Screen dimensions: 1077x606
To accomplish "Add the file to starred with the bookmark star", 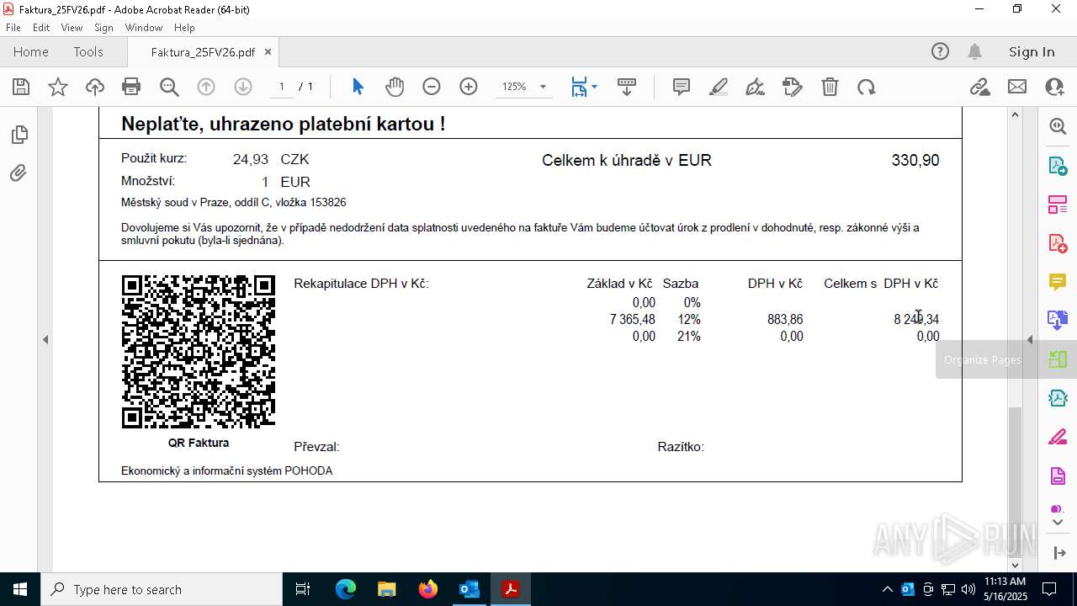I will click(58, 87).
